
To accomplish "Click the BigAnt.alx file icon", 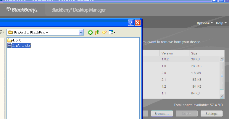I will point(9,46).
